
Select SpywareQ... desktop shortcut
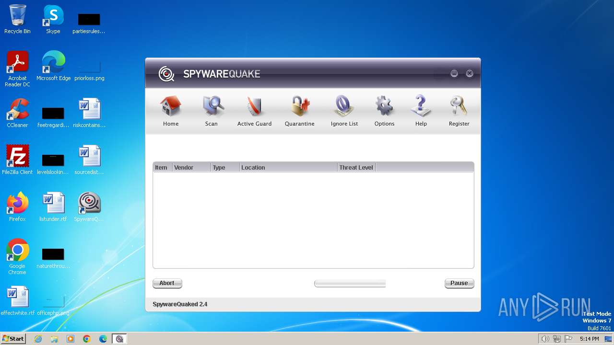click(89, 207)
